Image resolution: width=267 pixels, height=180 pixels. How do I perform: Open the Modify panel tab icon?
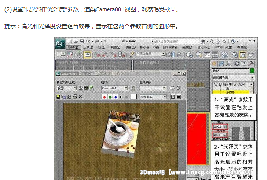coord(222,64)
